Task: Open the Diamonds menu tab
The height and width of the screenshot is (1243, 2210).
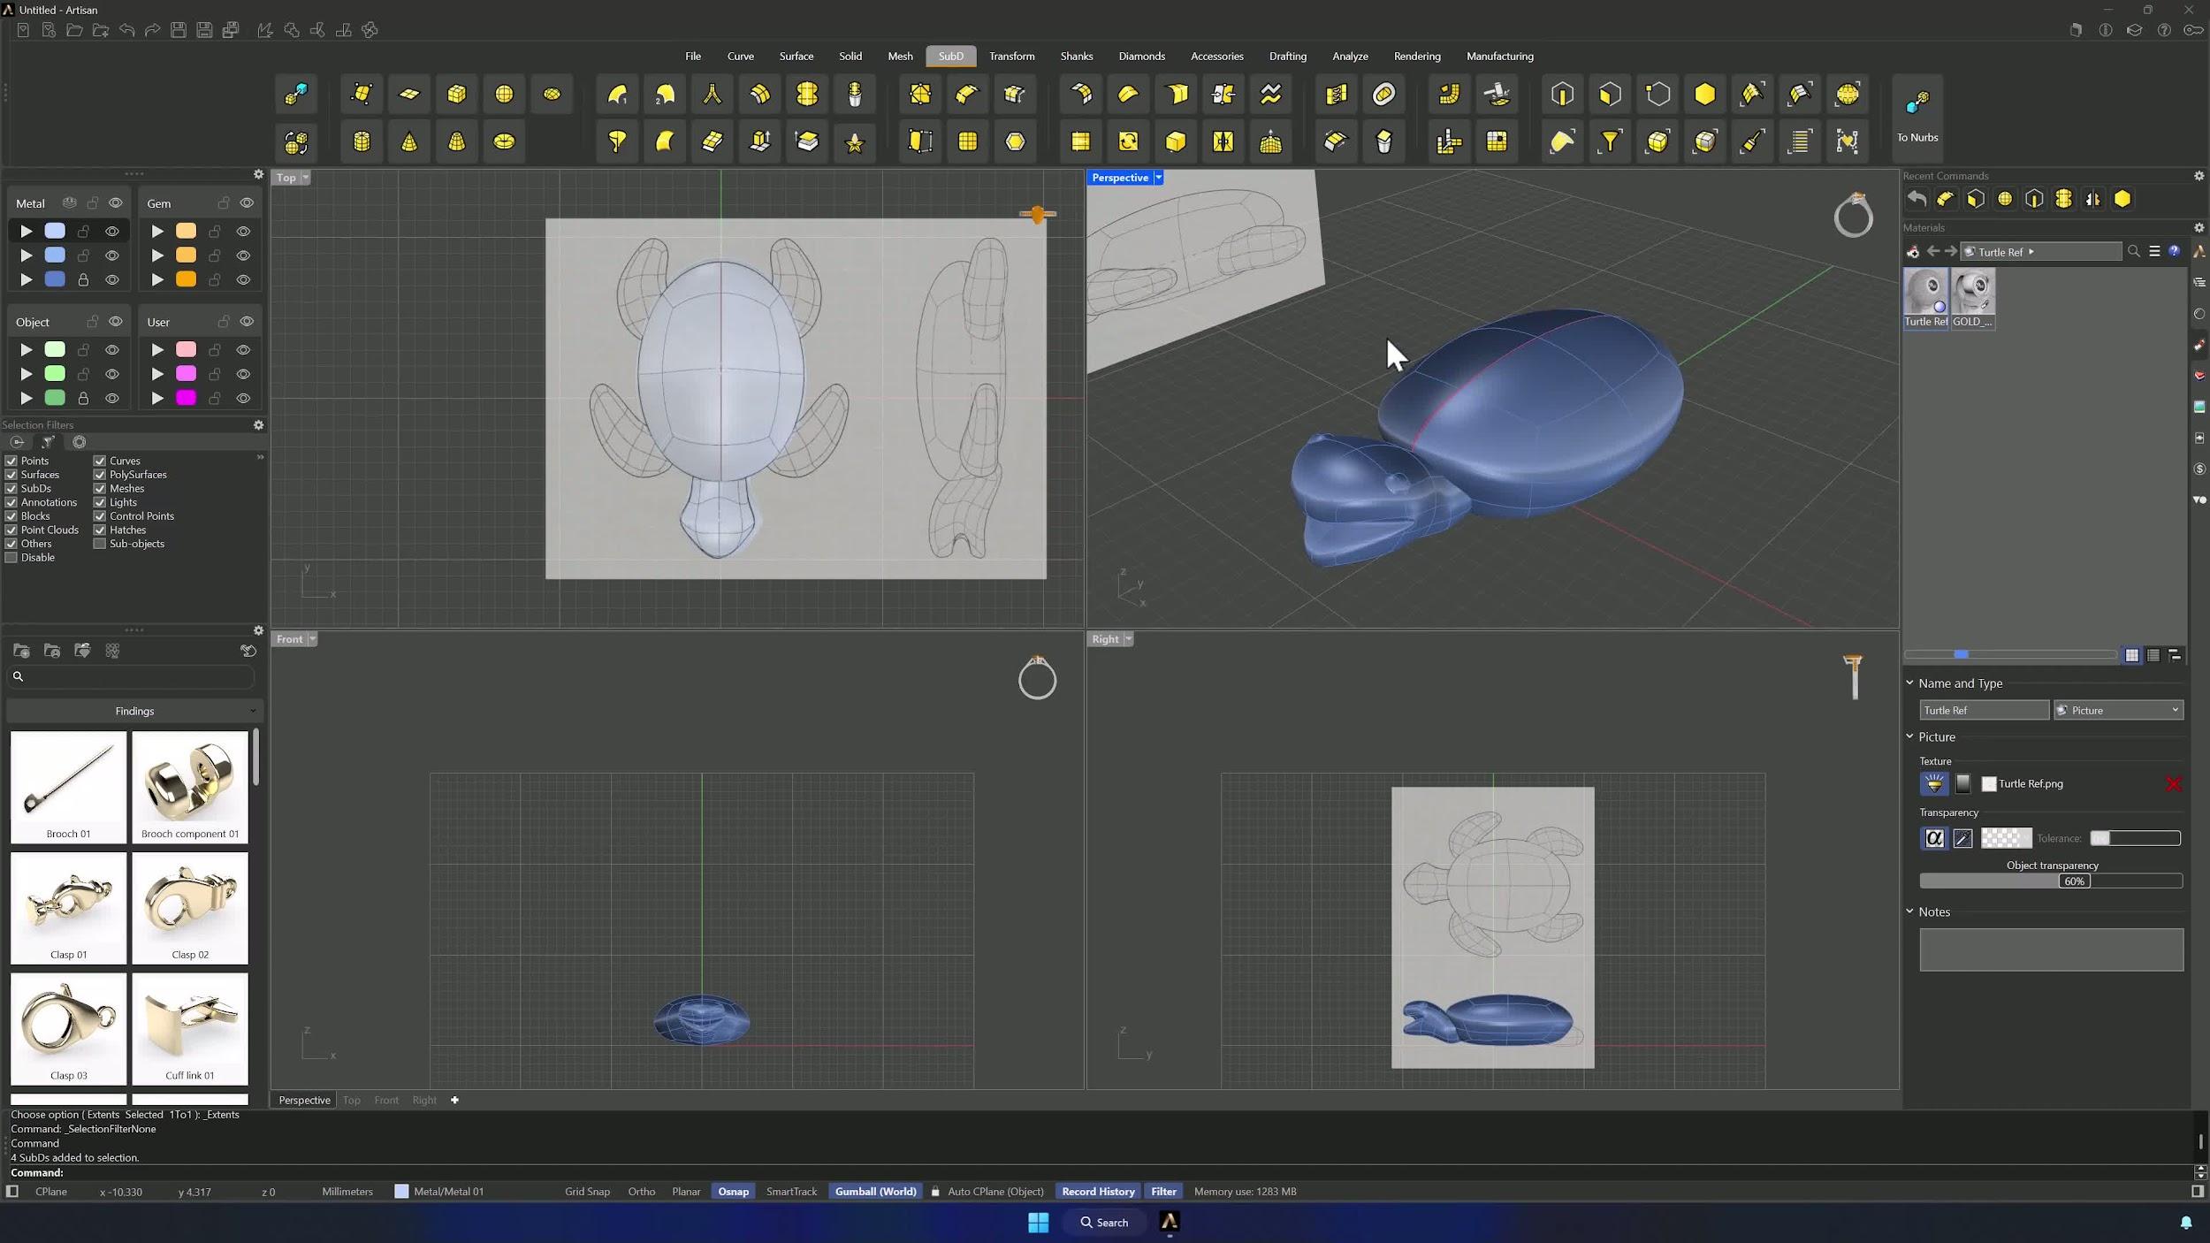Action: [1141, 57]
